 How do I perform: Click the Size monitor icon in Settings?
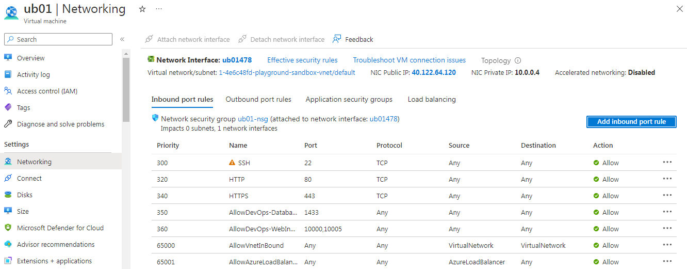click(8, 211)
